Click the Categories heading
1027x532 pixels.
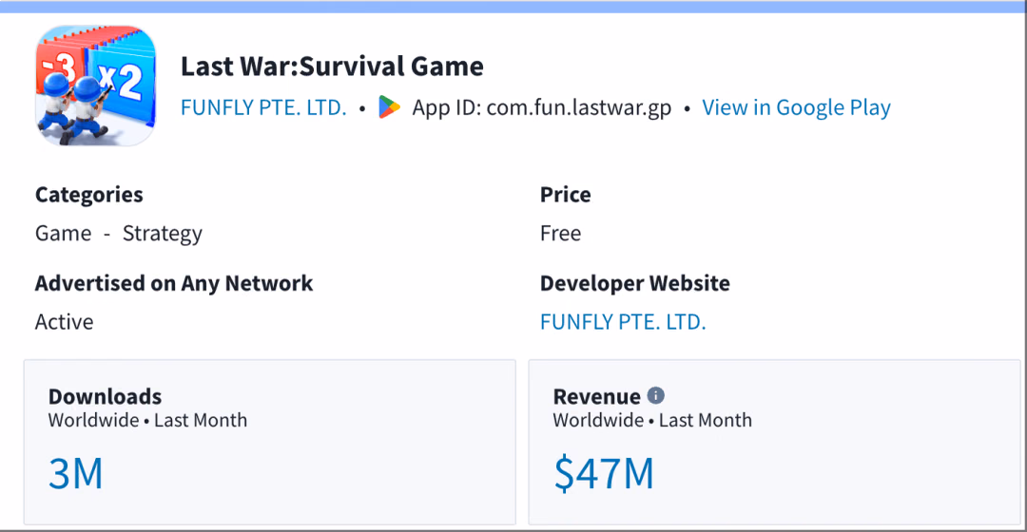(x=89, y=195)
